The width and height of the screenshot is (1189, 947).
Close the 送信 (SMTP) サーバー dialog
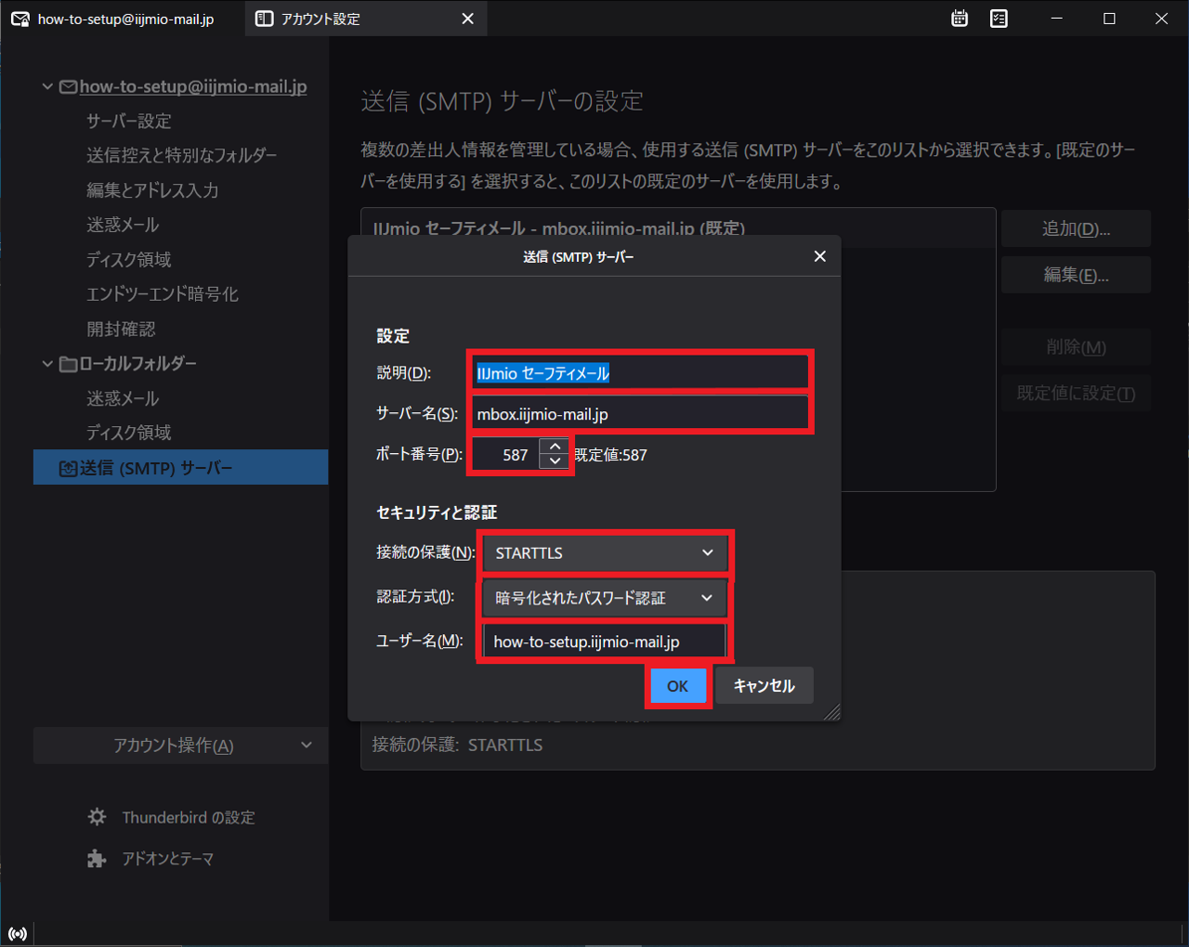coord(819,256)
